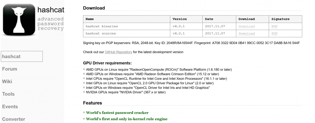
Task: Click the hashcat site title text
Action: 50,10
